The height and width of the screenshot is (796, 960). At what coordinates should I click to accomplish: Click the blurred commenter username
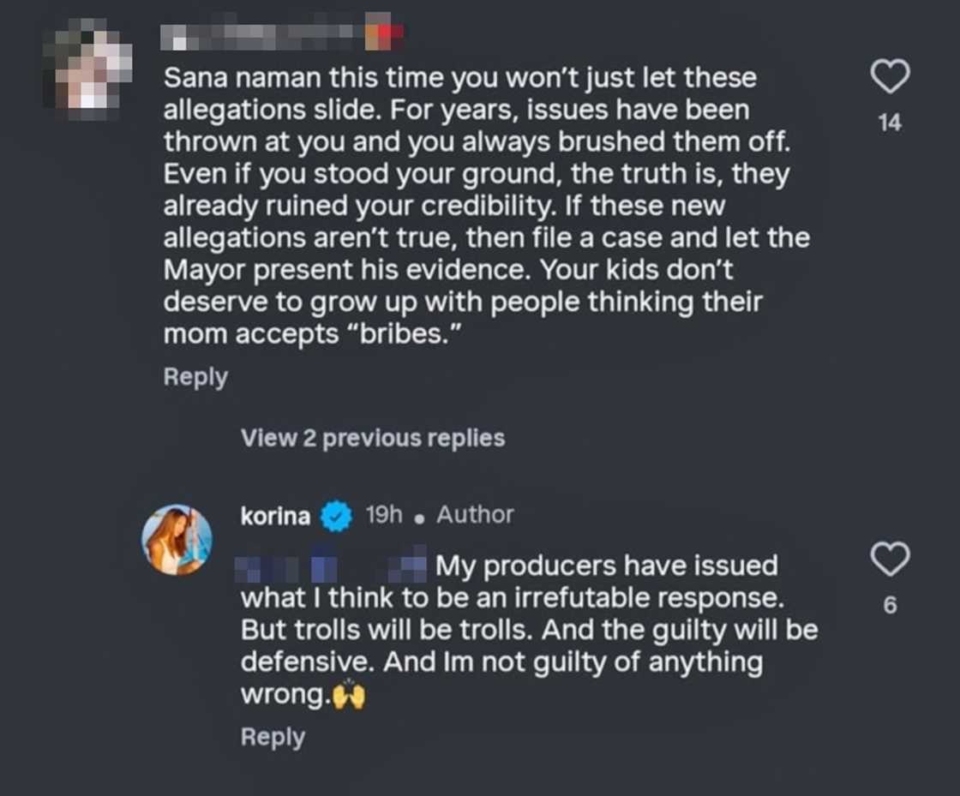click(x=261, y=36)
